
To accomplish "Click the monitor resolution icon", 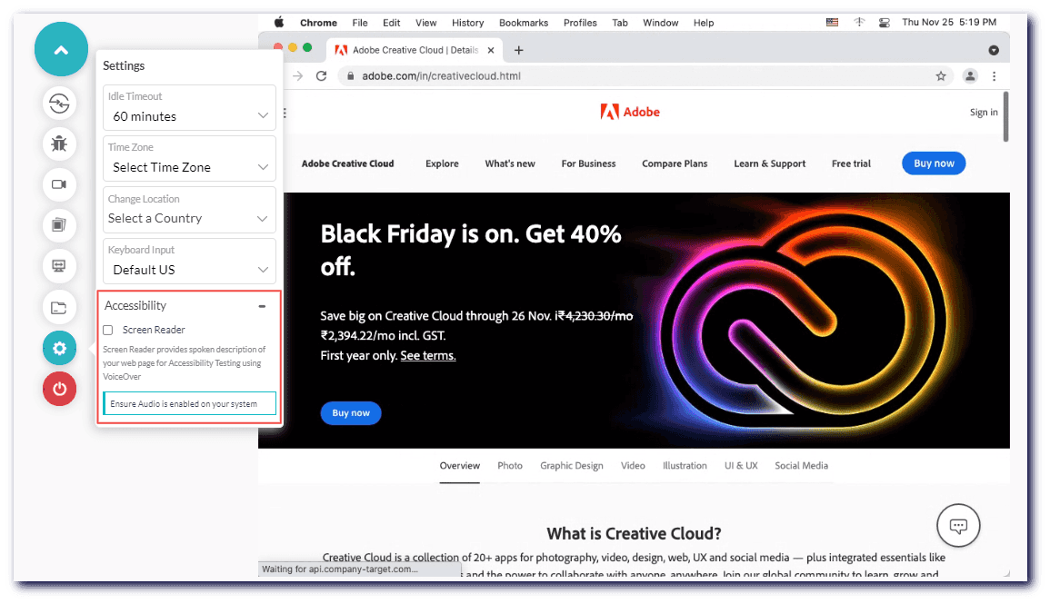I will click(x=60, y=266).
